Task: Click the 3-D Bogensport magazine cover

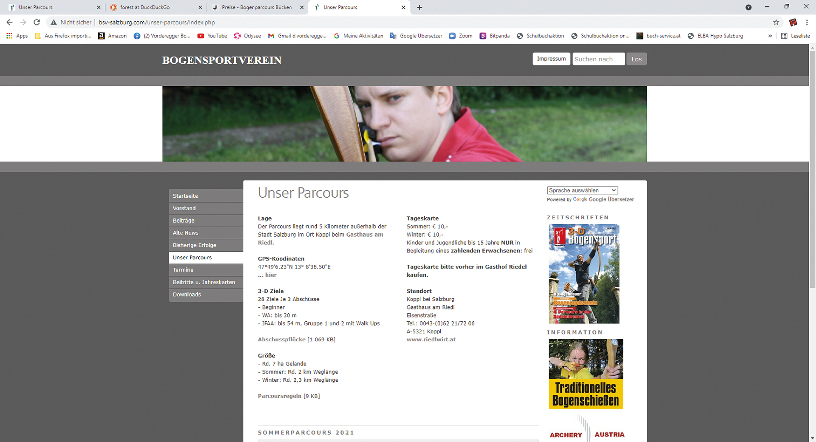Action: [x=584, y=274]
